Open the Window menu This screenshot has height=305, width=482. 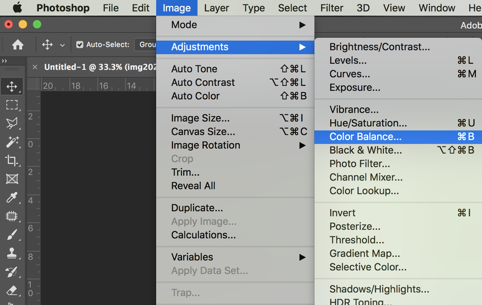[437, 8]
